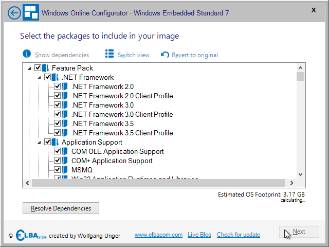Toggle COM OLE Application Support checkbox

pyautogui.click(x=57, y=151)
